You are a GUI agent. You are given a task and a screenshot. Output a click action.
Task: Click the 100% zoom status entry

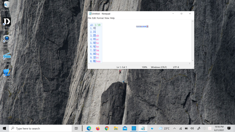pos(144,67)
